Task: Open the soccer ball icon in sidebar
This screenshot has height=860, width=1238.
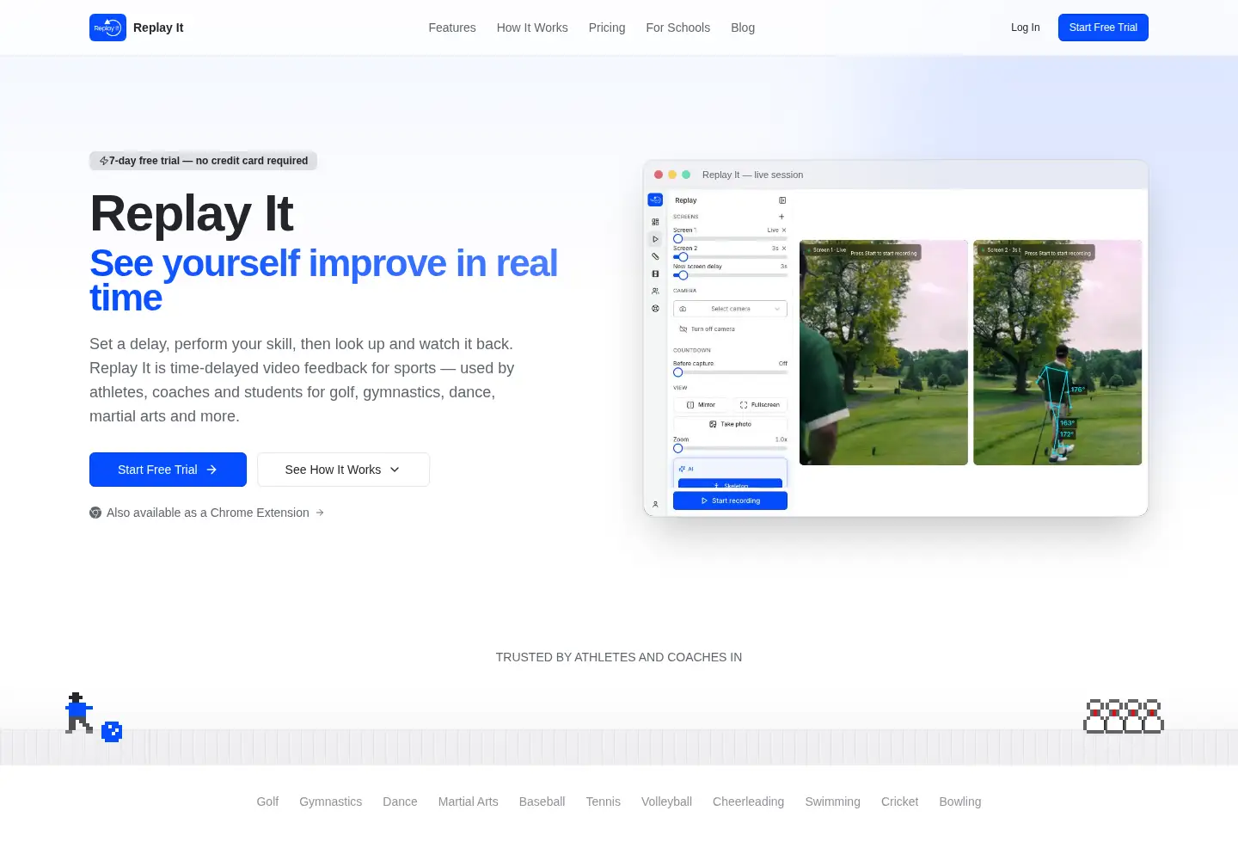Action: [655, 308]
